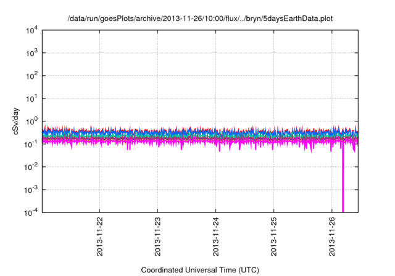Select the 10^-4 y-axis label
The width and height of the screenshot is (395, 276).
click(31, 213)
